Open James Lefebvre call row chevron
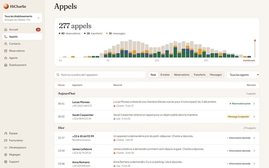Screen dimensions: 269x168 [x=254, y=151]
